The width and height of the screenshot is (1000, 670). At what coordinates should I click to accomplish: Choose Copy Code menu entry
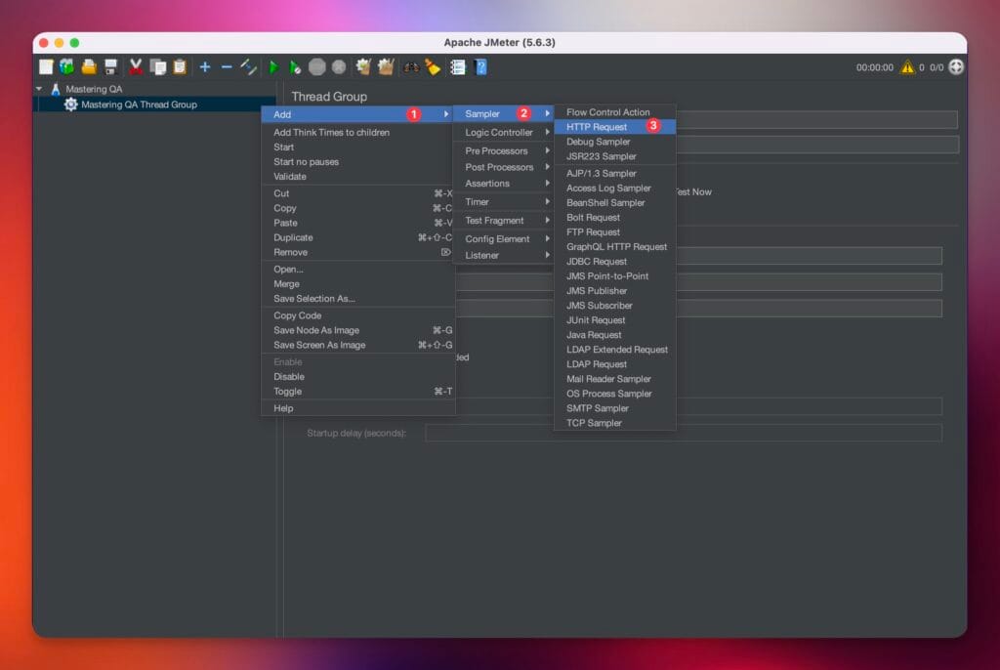pyautogui.click(x=358, y=315)
